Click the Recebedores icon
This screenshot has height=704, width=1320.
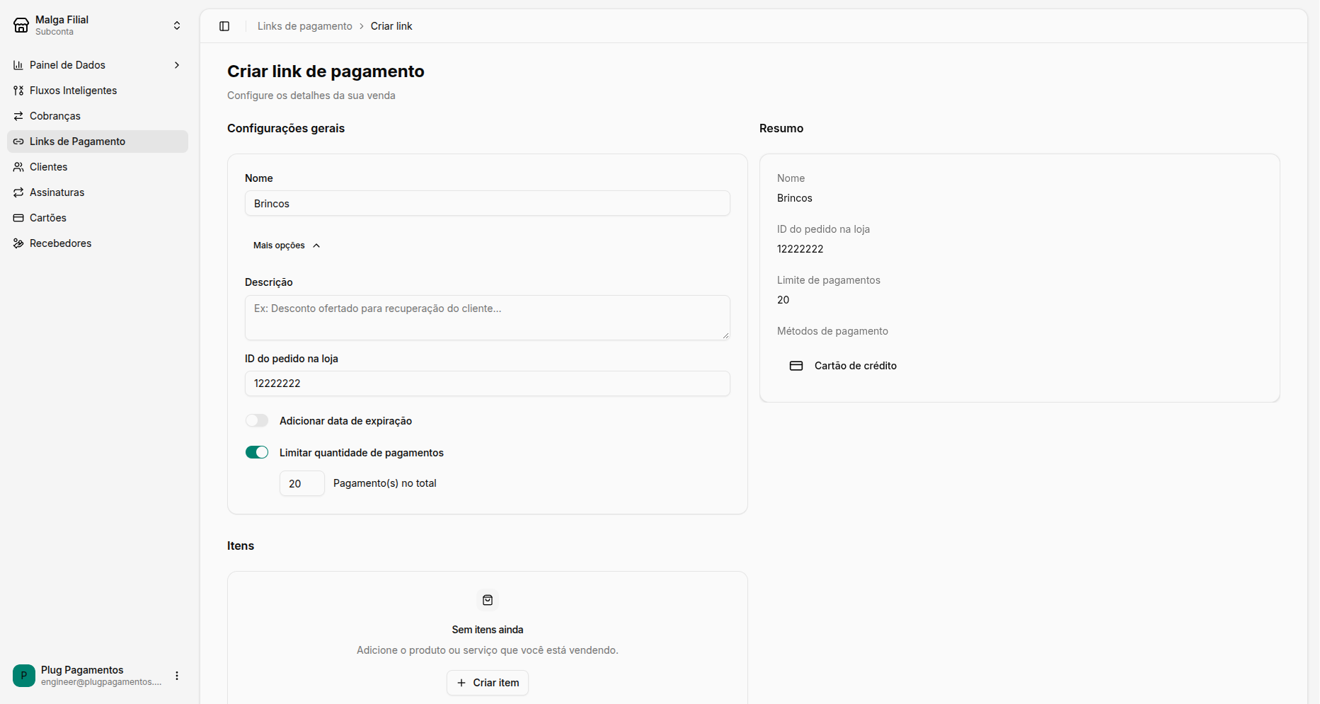point(18,243)
